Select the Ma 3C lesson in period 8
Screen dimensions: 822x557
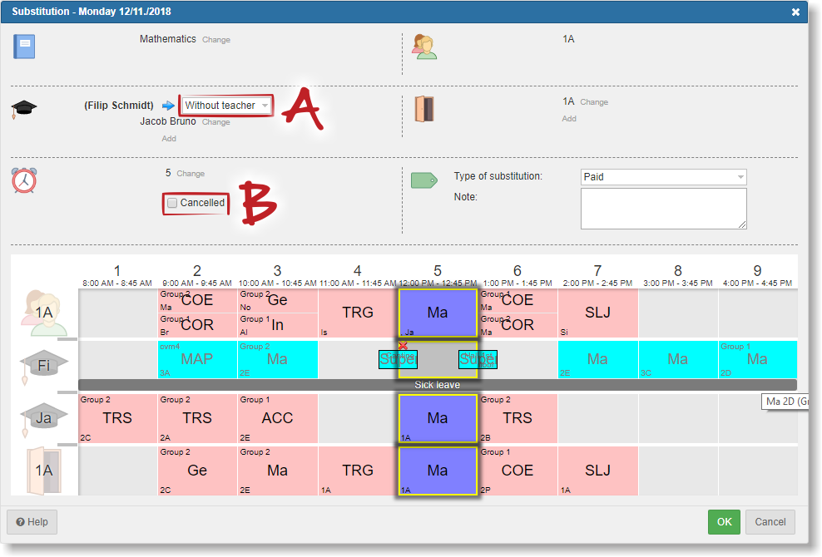(678, 359)
